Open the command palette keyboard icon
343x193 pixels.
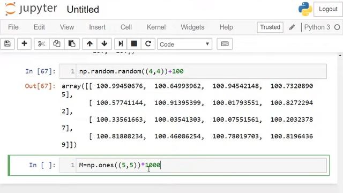click(225, 44)
